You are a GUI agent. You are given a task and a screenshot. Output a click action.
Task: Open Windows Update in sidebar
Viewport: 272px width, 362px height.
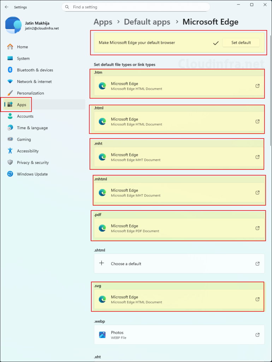(32, 174)
